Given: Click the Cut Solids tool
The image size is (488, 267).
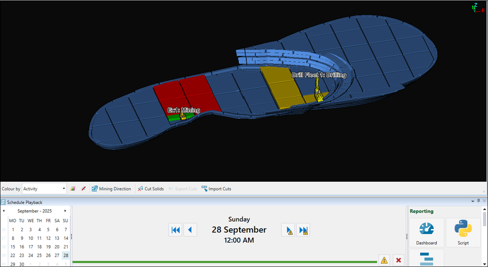Looking at the screenshot, I should click(151, 189).
